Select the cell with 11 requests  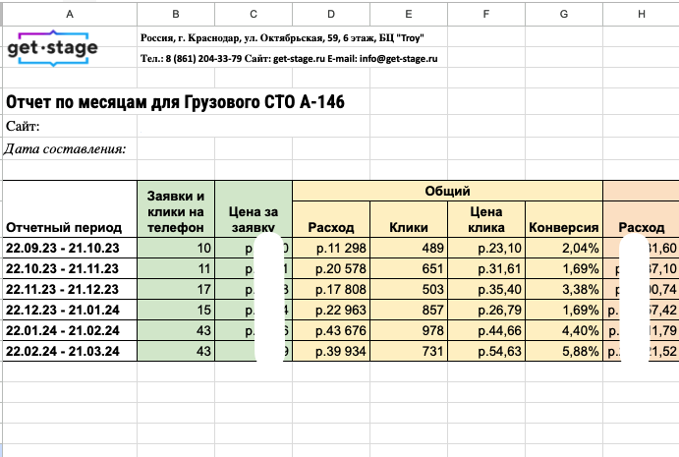176,268
